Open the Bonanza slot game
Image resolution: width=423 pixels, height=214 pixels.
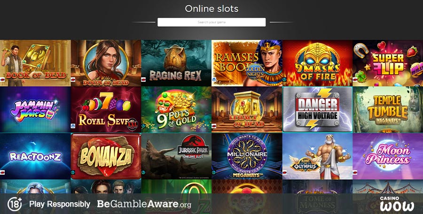[x=106, y=156]
